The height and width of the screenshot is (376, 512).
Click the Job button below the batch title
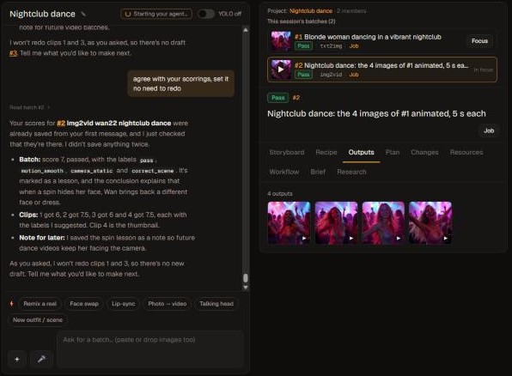pos(489,130)
